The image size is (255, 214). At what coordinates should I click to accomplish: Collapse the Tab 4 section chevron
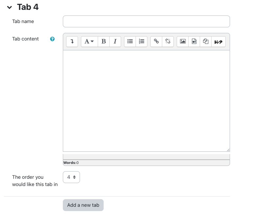[x=10, y=7]
